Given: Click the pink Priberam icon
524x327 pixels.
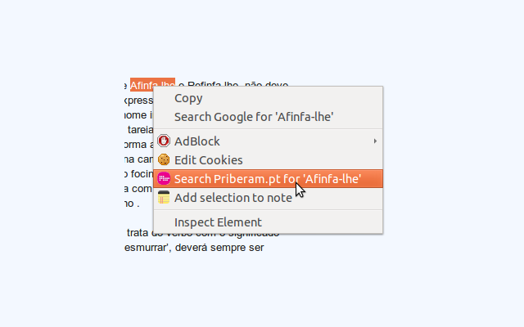Looking at the screenshot, I should [164, 179].
